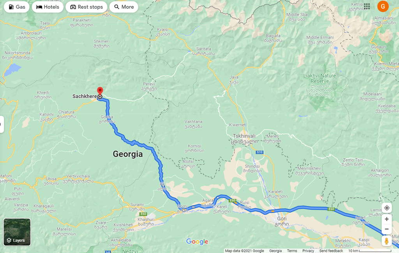The width and height of the screenshot is (399, 253).
Task: Open the G account avatar
Action: tap(383, 6)
